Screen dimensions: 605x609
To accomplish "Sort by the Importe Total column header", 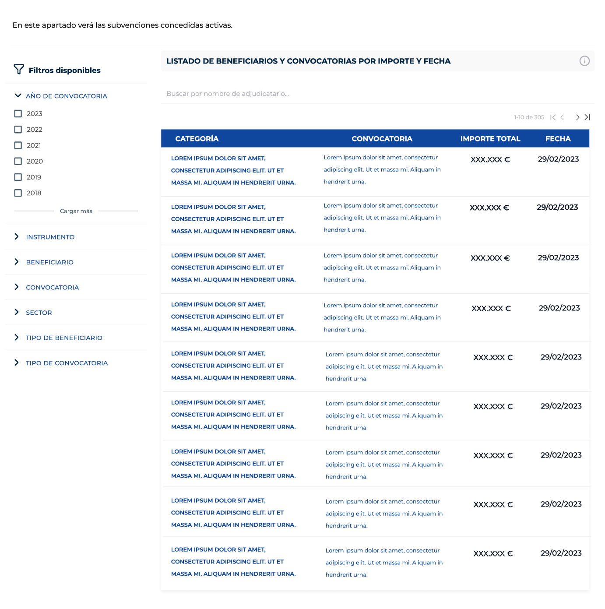I will (490, 139).
